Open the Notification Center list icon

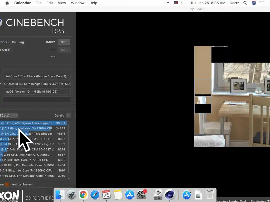262,3
